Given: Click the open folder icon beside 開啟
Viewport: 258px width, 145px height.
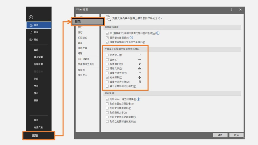Looking at the screenshot, I should tap(31, 40).
